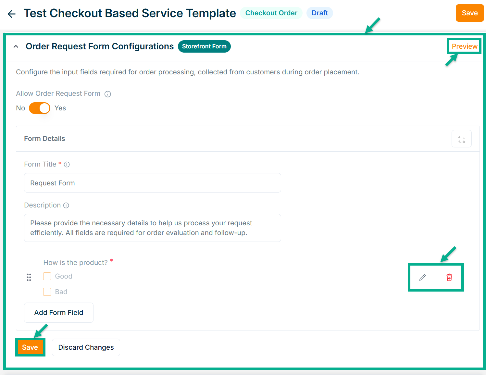
Task: Click the Form Title input field
Action: pyautogui.click(x=153, y=183)
